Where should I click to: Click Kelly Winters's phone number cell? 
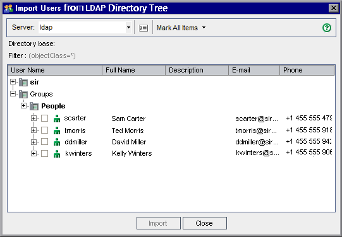[x=309, y=152]
